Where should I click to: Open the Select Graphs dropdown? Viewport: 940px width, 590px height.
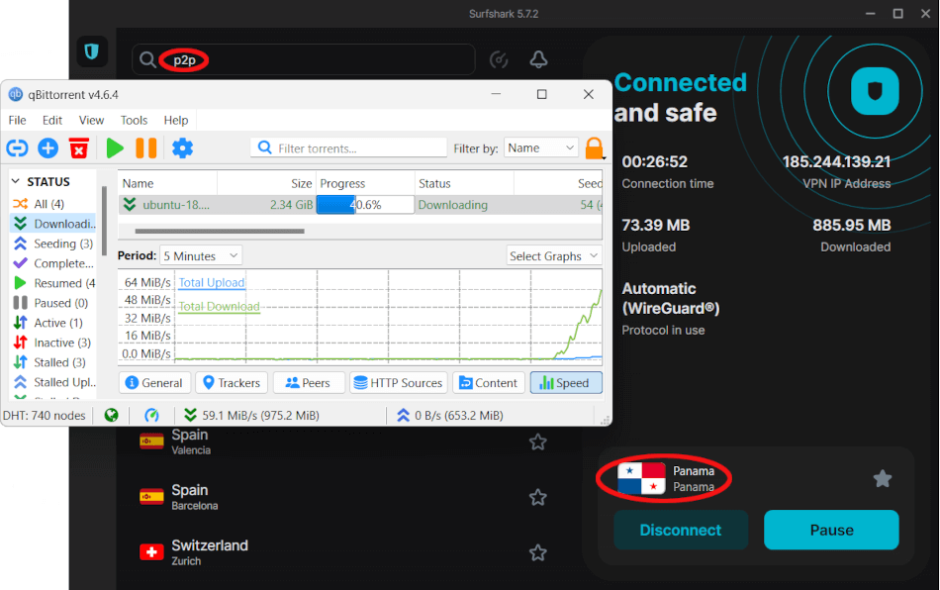tap(554, 256)
